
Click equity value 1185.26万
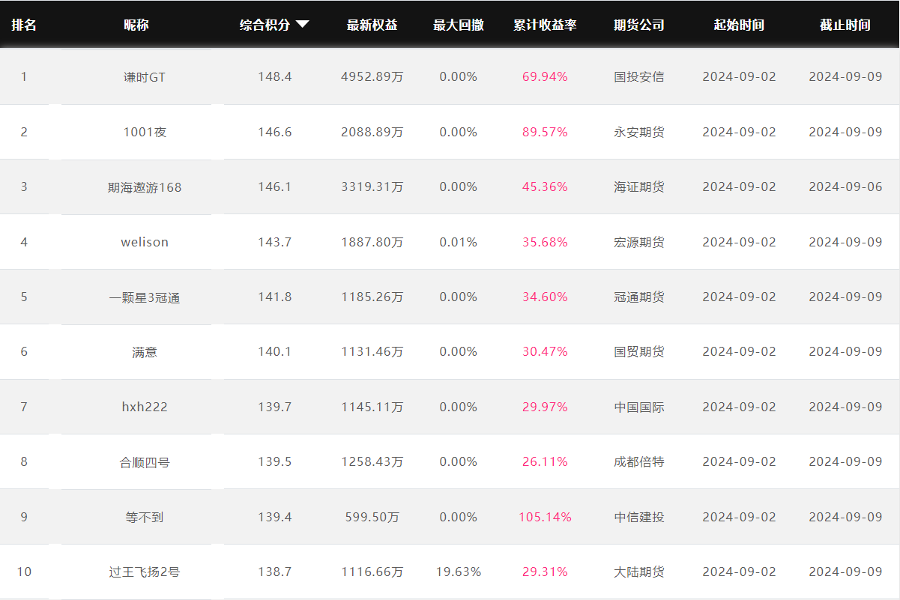tap(372, 297)
